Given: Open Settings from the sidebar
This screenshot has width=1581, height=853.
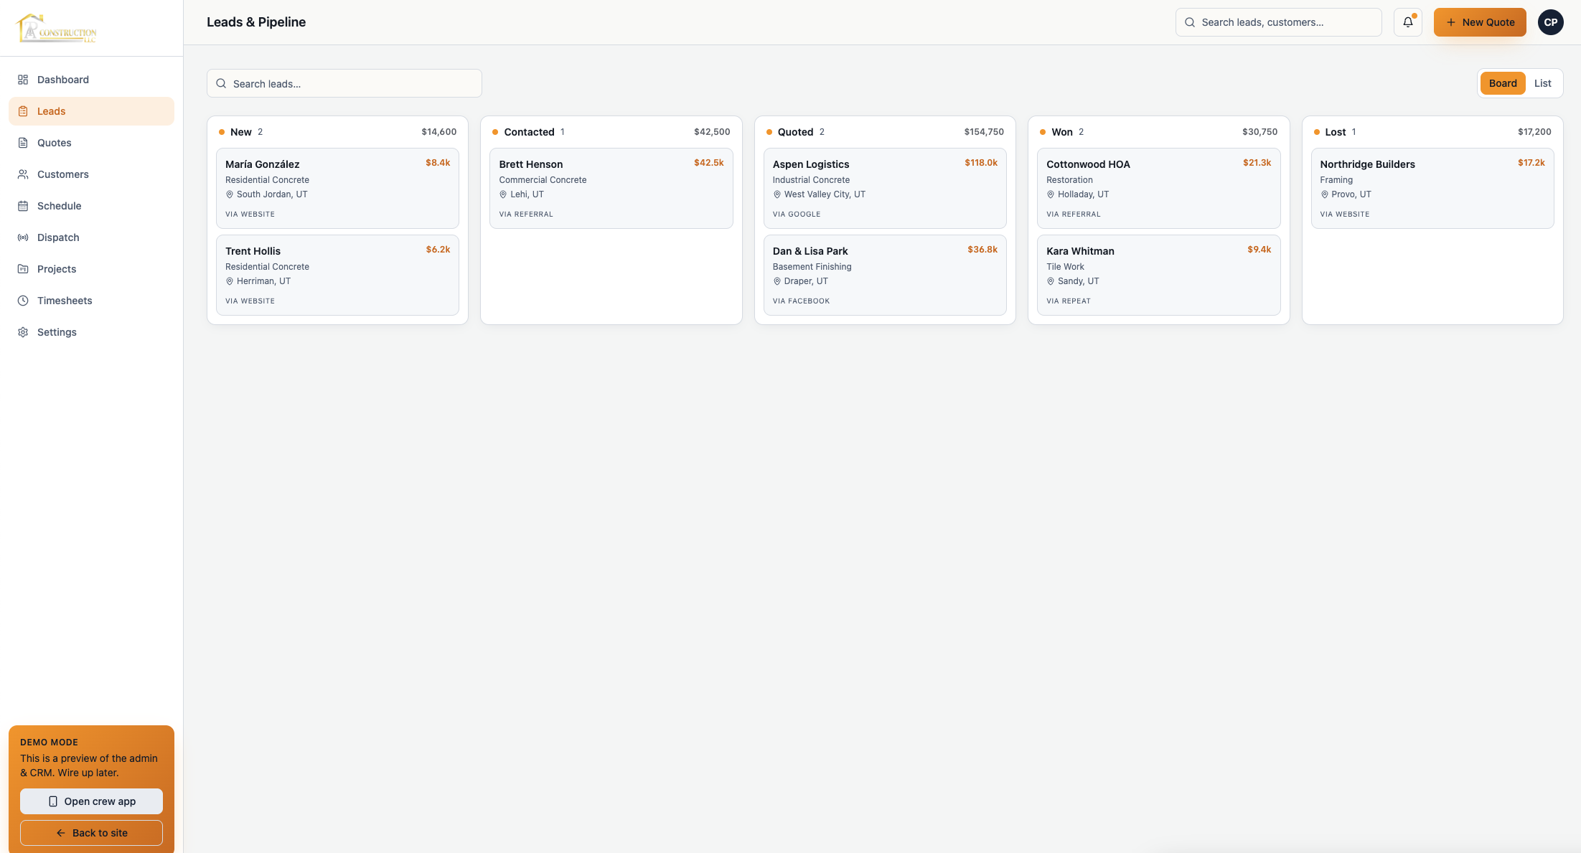Looking at the screenshot, I should [x=57, y=331].
